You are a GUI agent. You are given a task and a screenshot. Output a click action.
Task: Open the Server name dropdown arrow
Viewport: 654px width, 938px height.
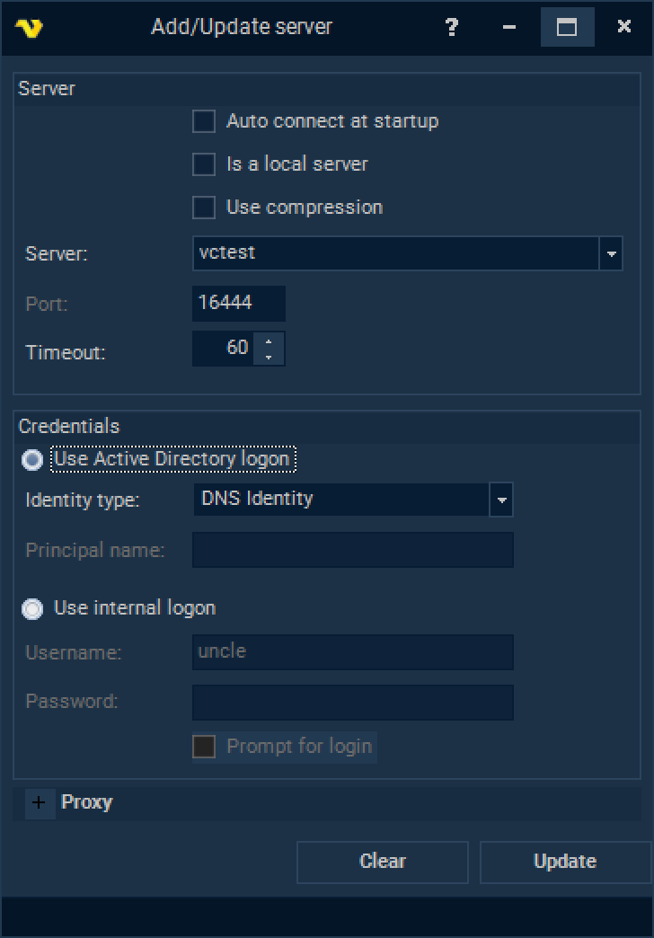[612, 253]
